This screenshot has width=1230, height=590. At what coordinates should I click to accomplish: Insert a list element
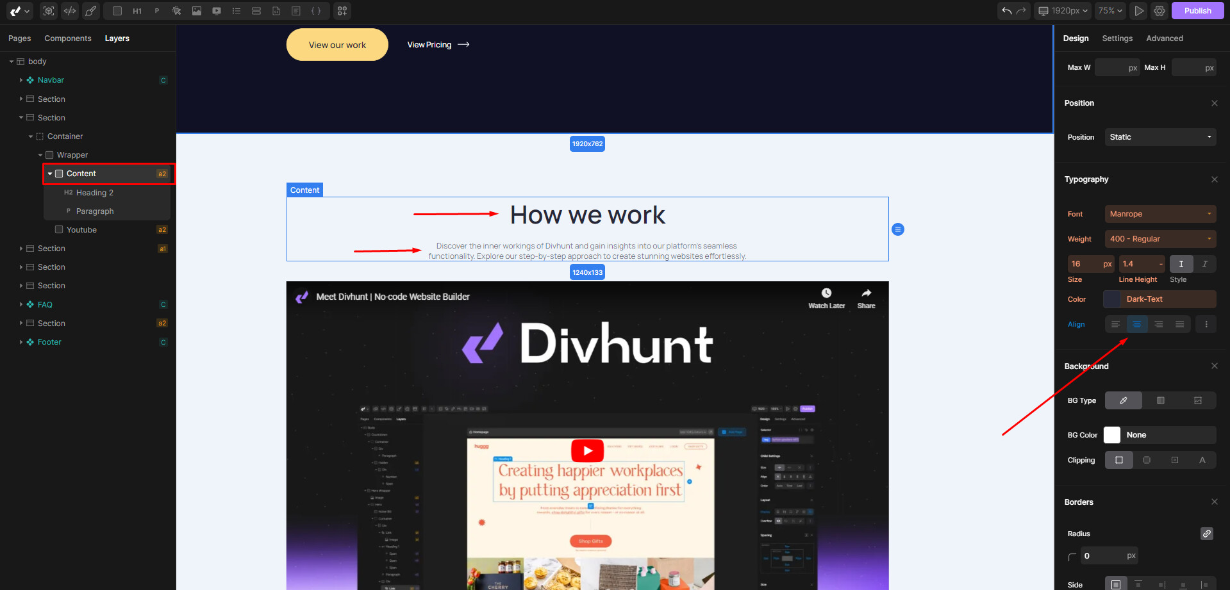point(237,11)
